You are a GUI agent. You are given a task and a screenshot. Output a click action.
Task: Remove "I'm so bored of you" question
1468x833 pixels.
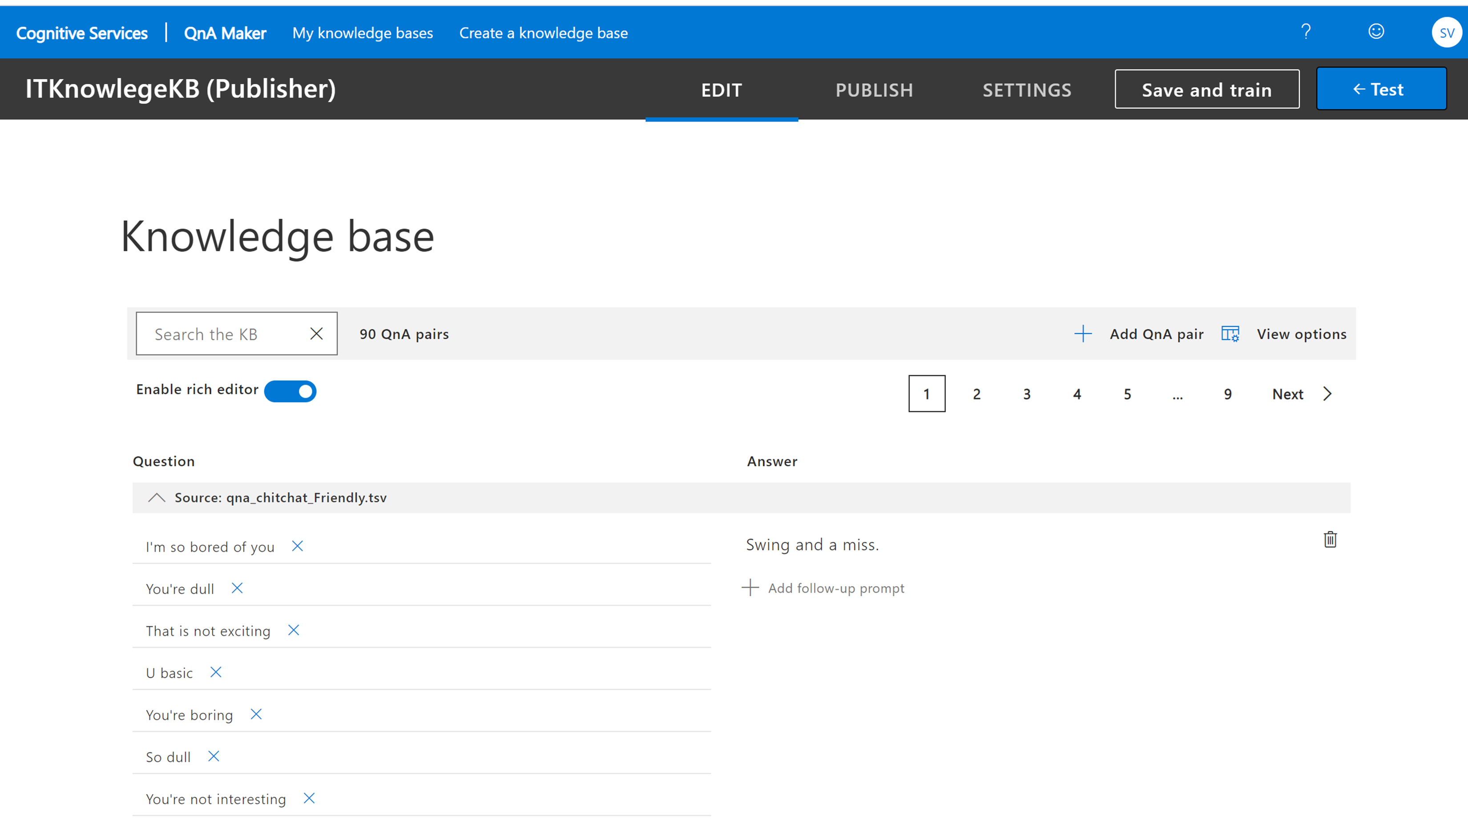coord(297,546)
